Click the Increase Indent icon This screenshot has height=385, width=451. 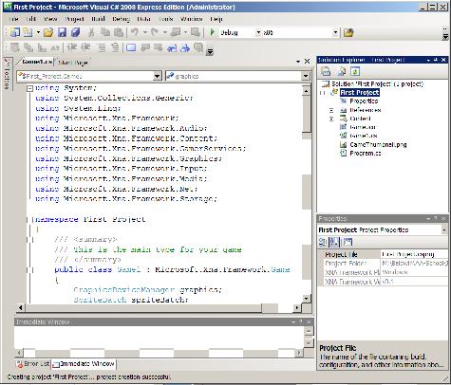[85, 47]
